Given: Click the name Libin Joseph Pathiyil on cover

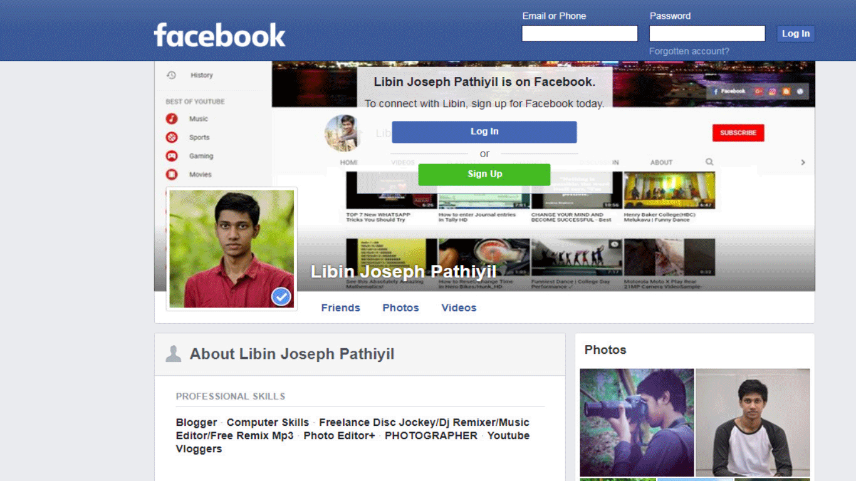Looking at the screenshot, I should point(404,271).
